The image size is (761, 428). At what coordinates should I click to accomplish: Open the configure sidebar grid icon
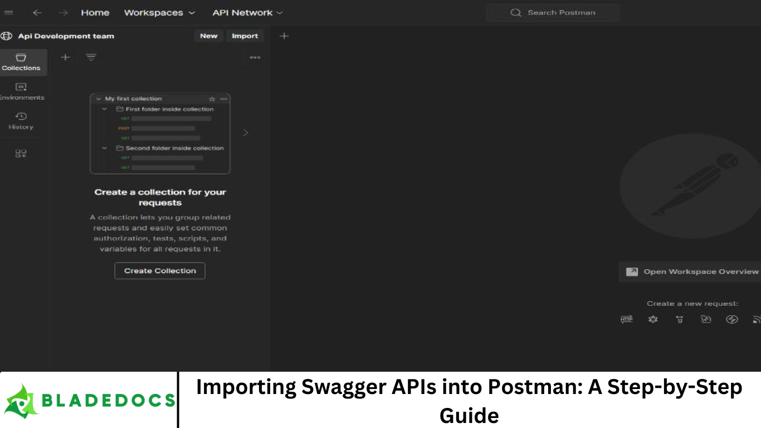click(21, 153)
